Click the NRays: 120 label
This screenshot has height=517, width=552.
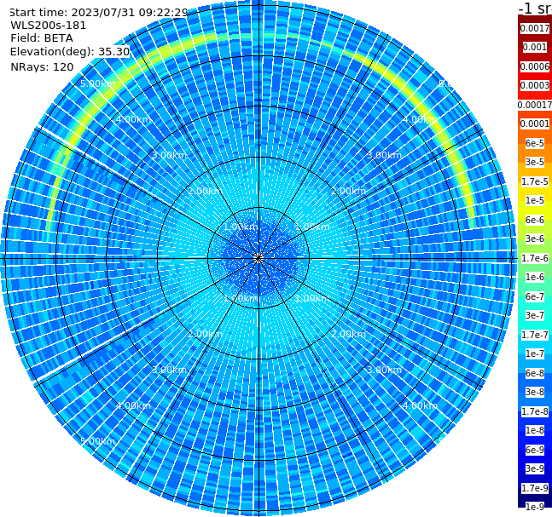(42, 66)
